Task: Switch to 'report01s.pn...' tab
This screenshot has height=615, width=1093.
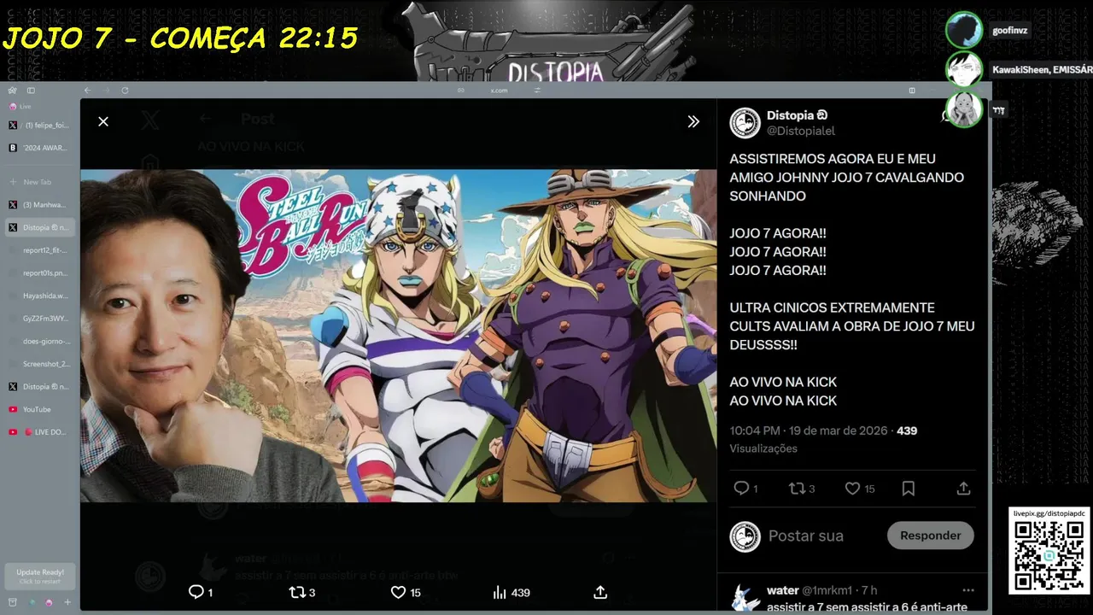Action: (x=40, y=273)
